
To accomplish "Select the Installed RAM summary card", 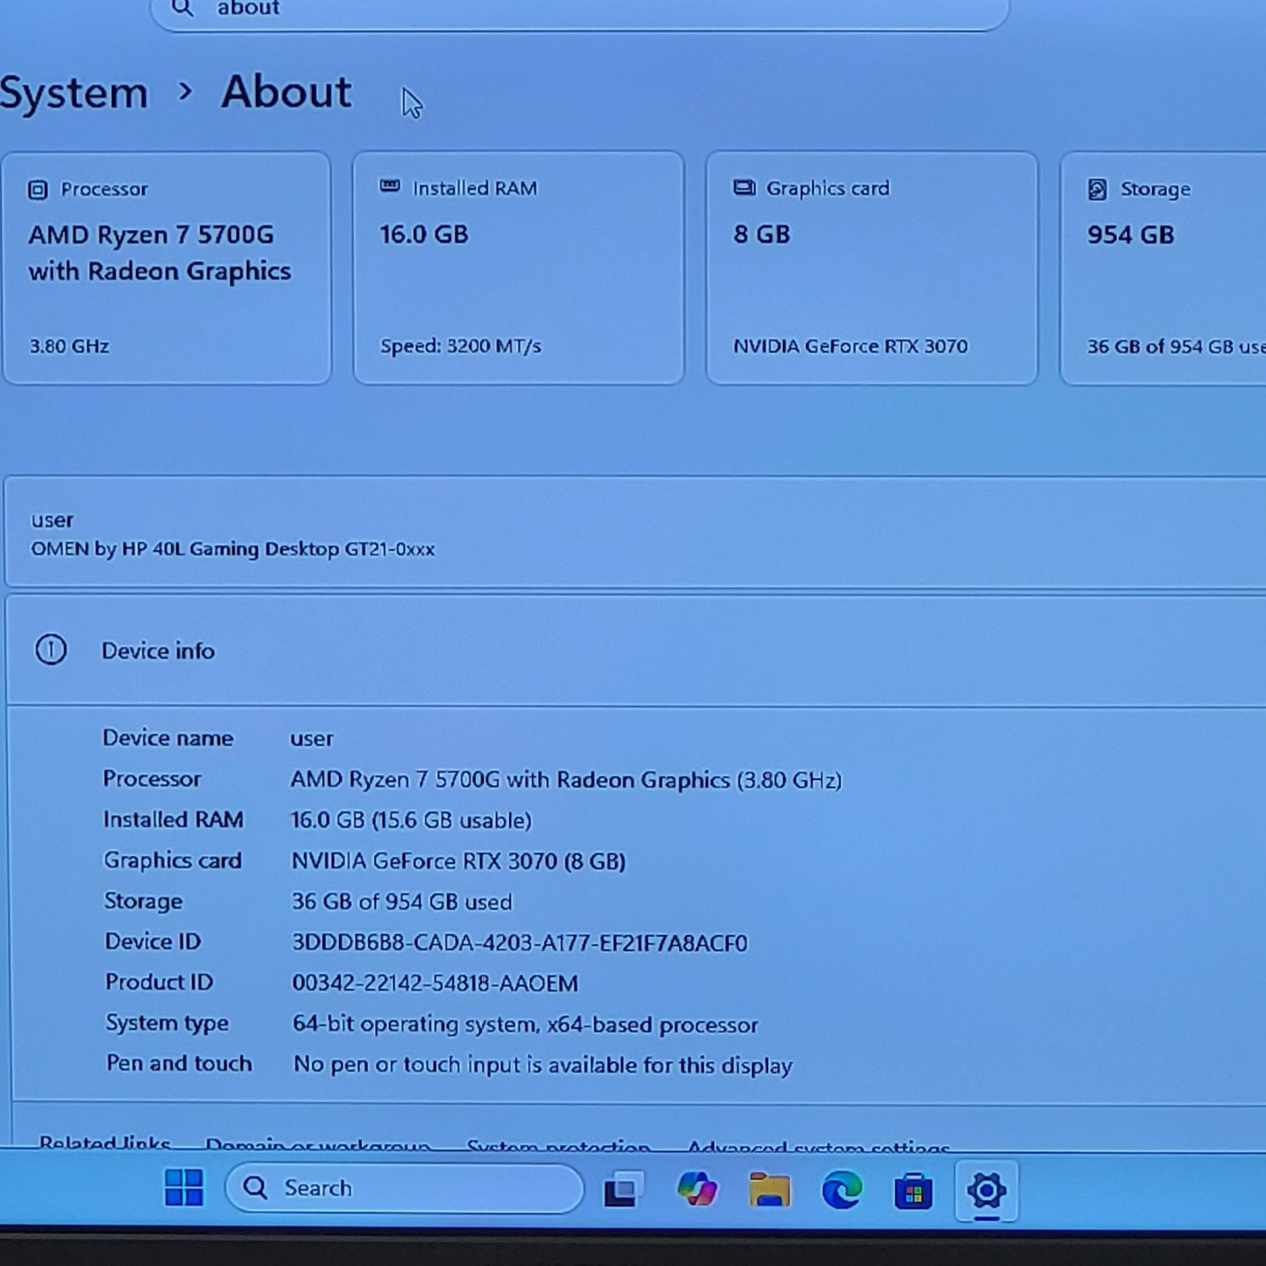I will pyautogui.click(x=519, y=268).
